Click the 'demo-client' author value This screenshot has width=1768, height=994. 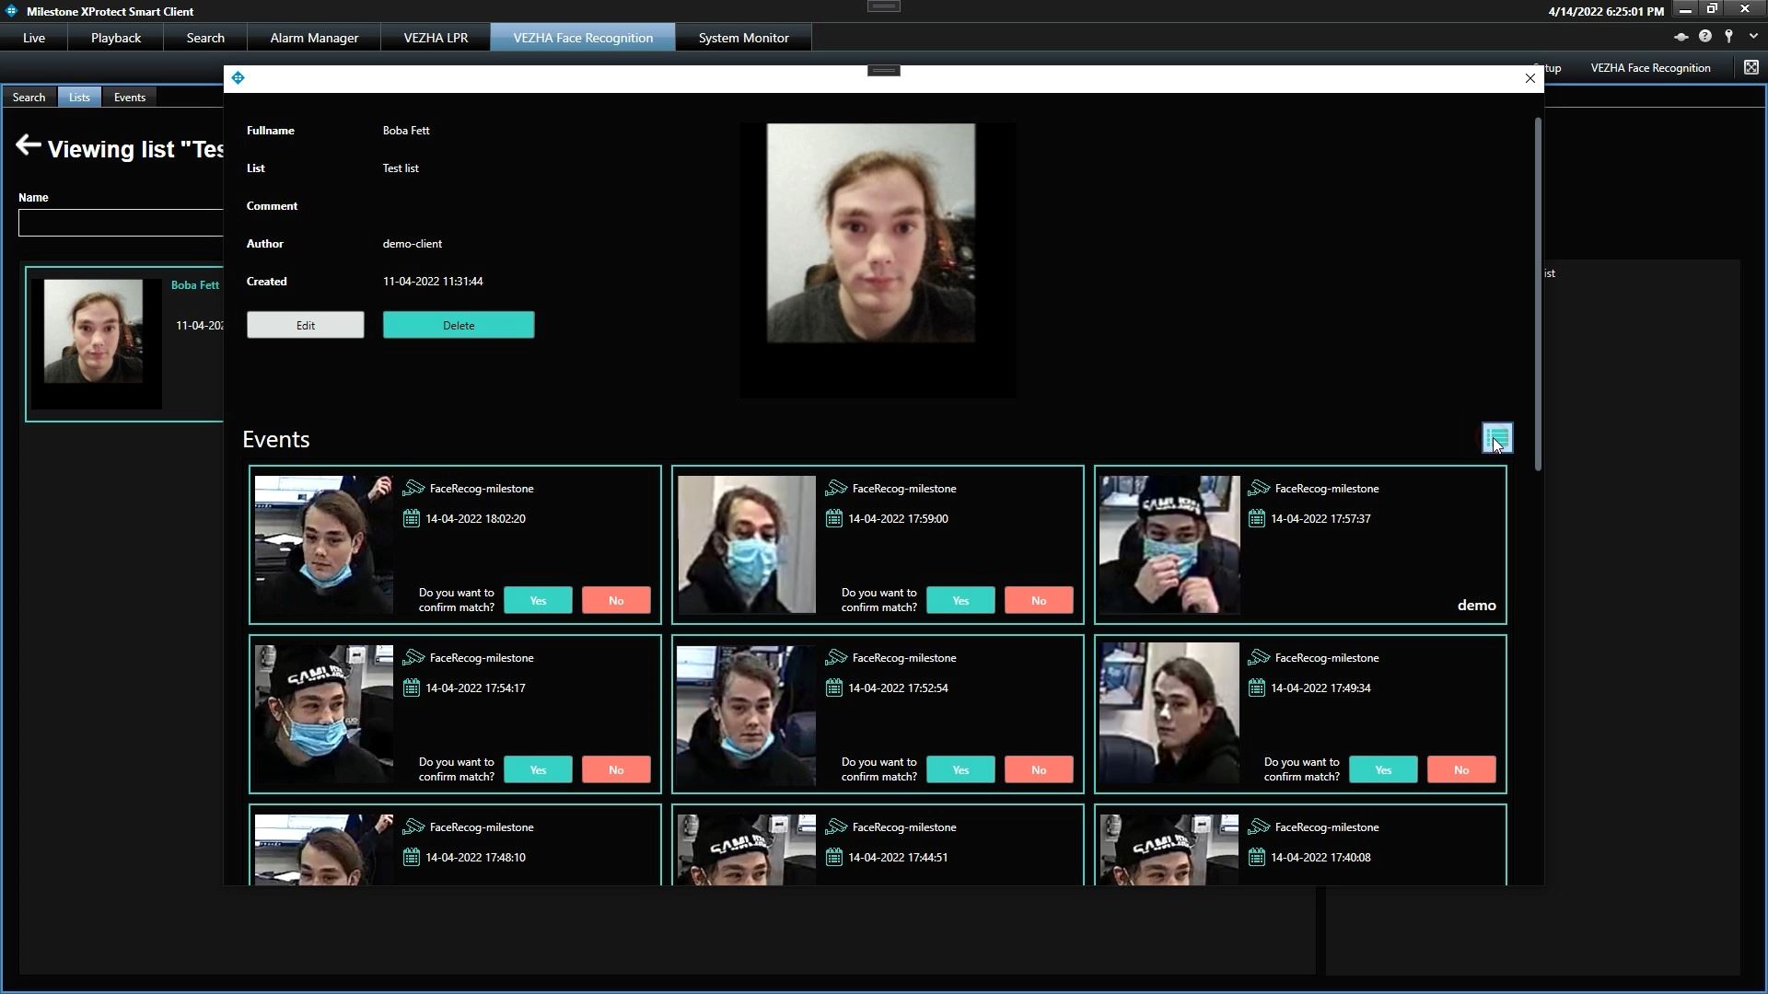click(x=413, y=244)
